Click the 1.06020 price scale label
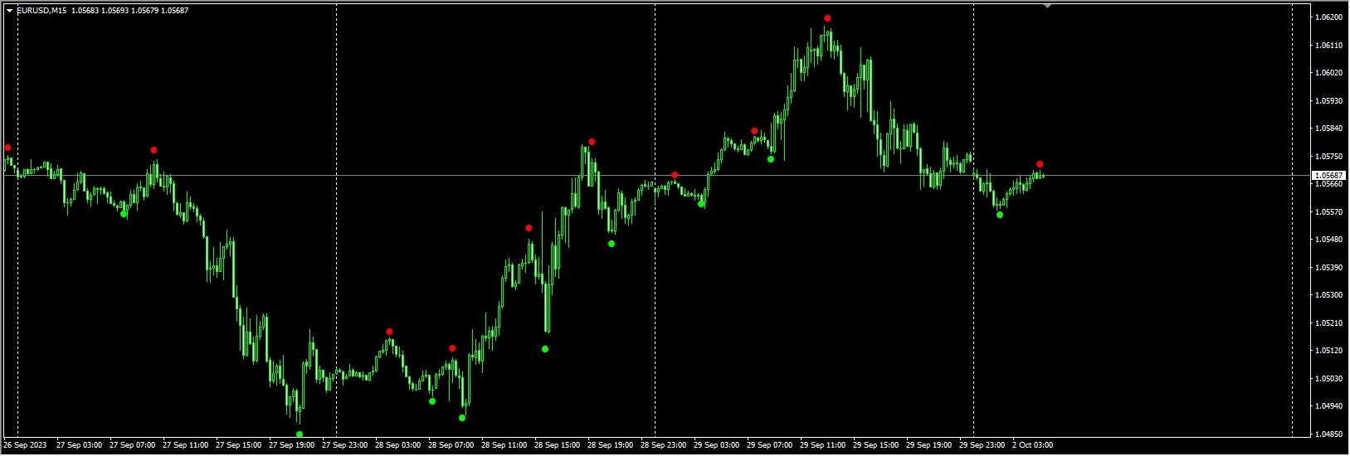Screen dimensions: 1350x456 (x=1329, y=73)
